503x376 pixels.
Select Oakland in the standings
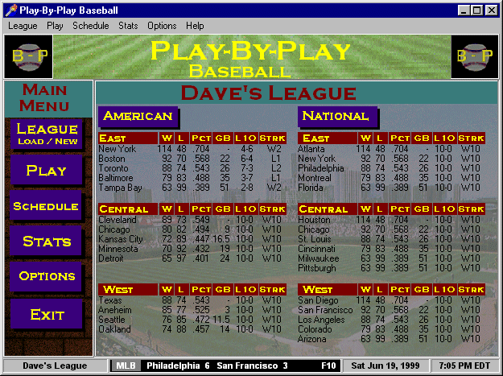(114, 329)
